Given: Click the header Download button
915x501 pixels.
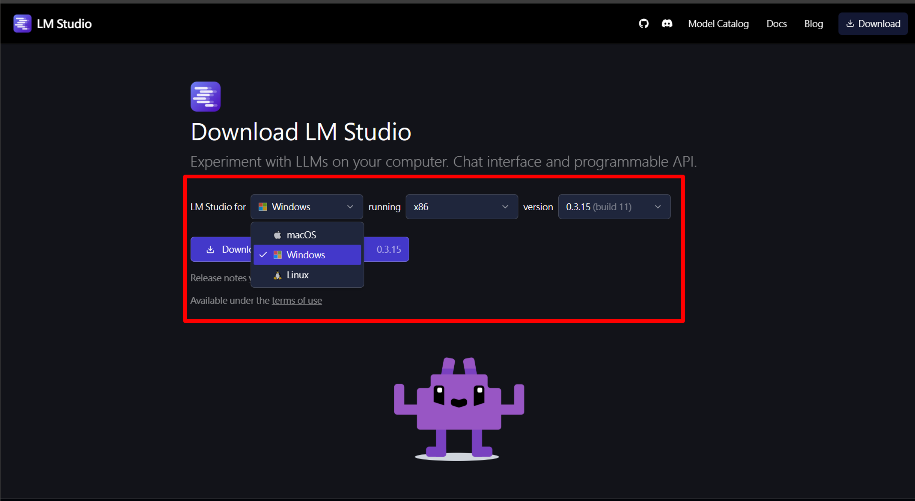Looking at the screenshot, I should point(873,24).
